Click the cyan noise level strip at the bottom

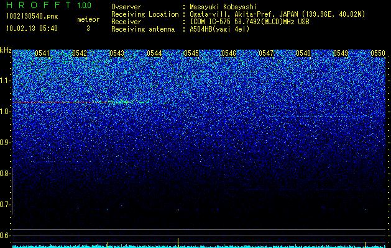pos(199,247)
